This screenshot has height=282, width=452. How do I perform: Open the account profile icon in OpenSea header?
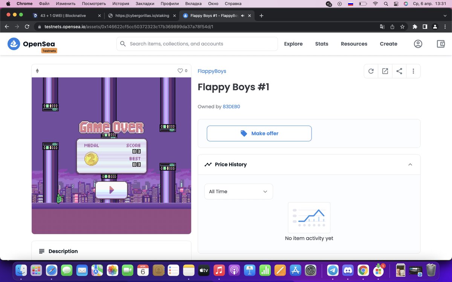click(418, 44)
